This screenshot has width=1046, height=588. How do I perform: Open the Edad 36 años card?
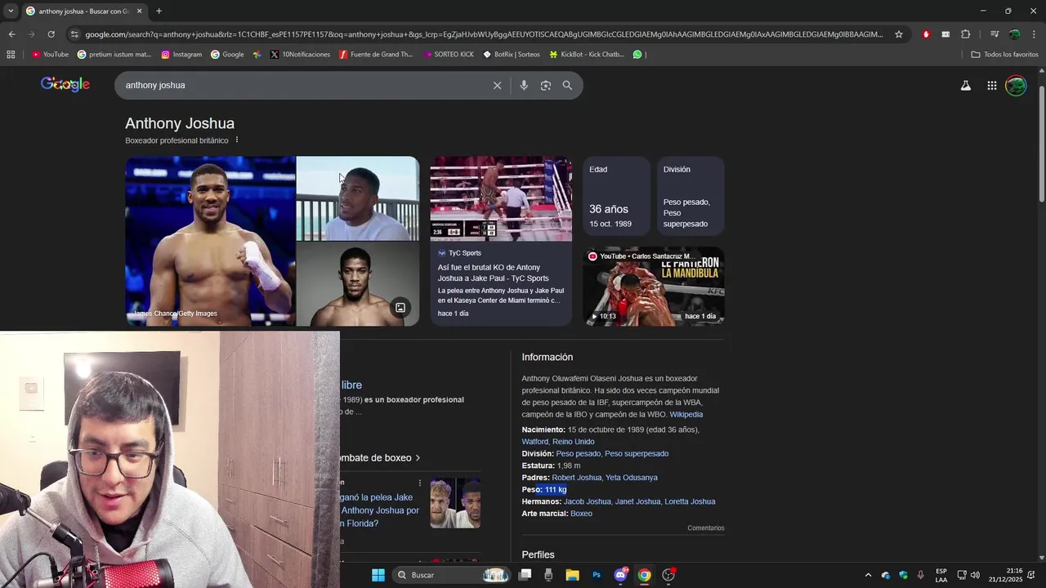616,196
